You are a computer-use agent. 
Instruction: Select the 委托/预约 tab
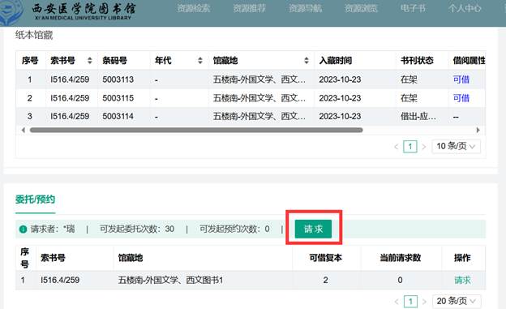(x=35, y=200)
